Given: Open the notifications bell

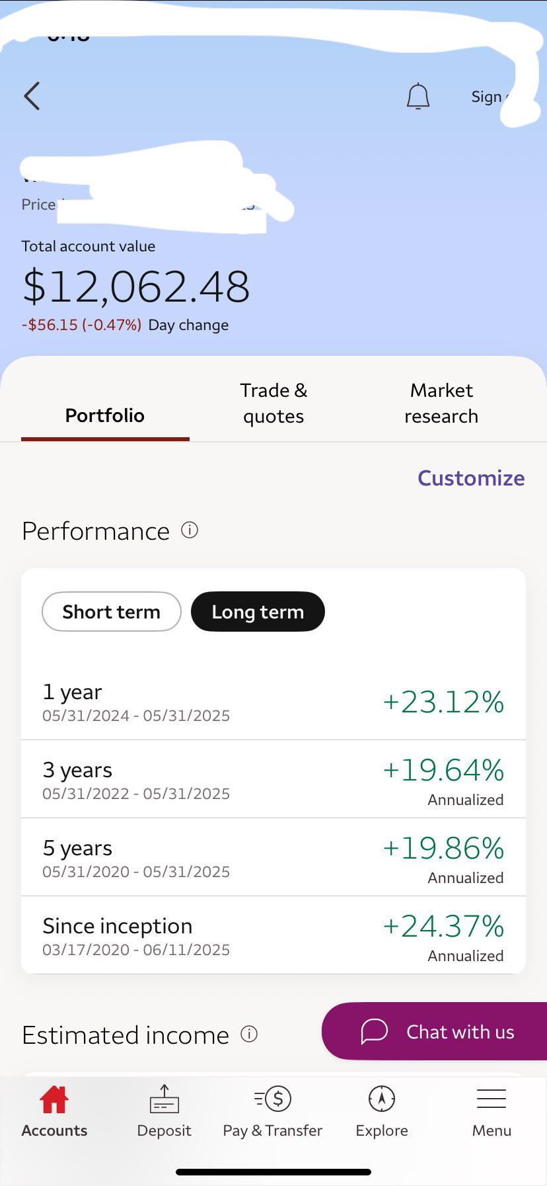Looking at the screenshot, I should (x=418, y=97).
